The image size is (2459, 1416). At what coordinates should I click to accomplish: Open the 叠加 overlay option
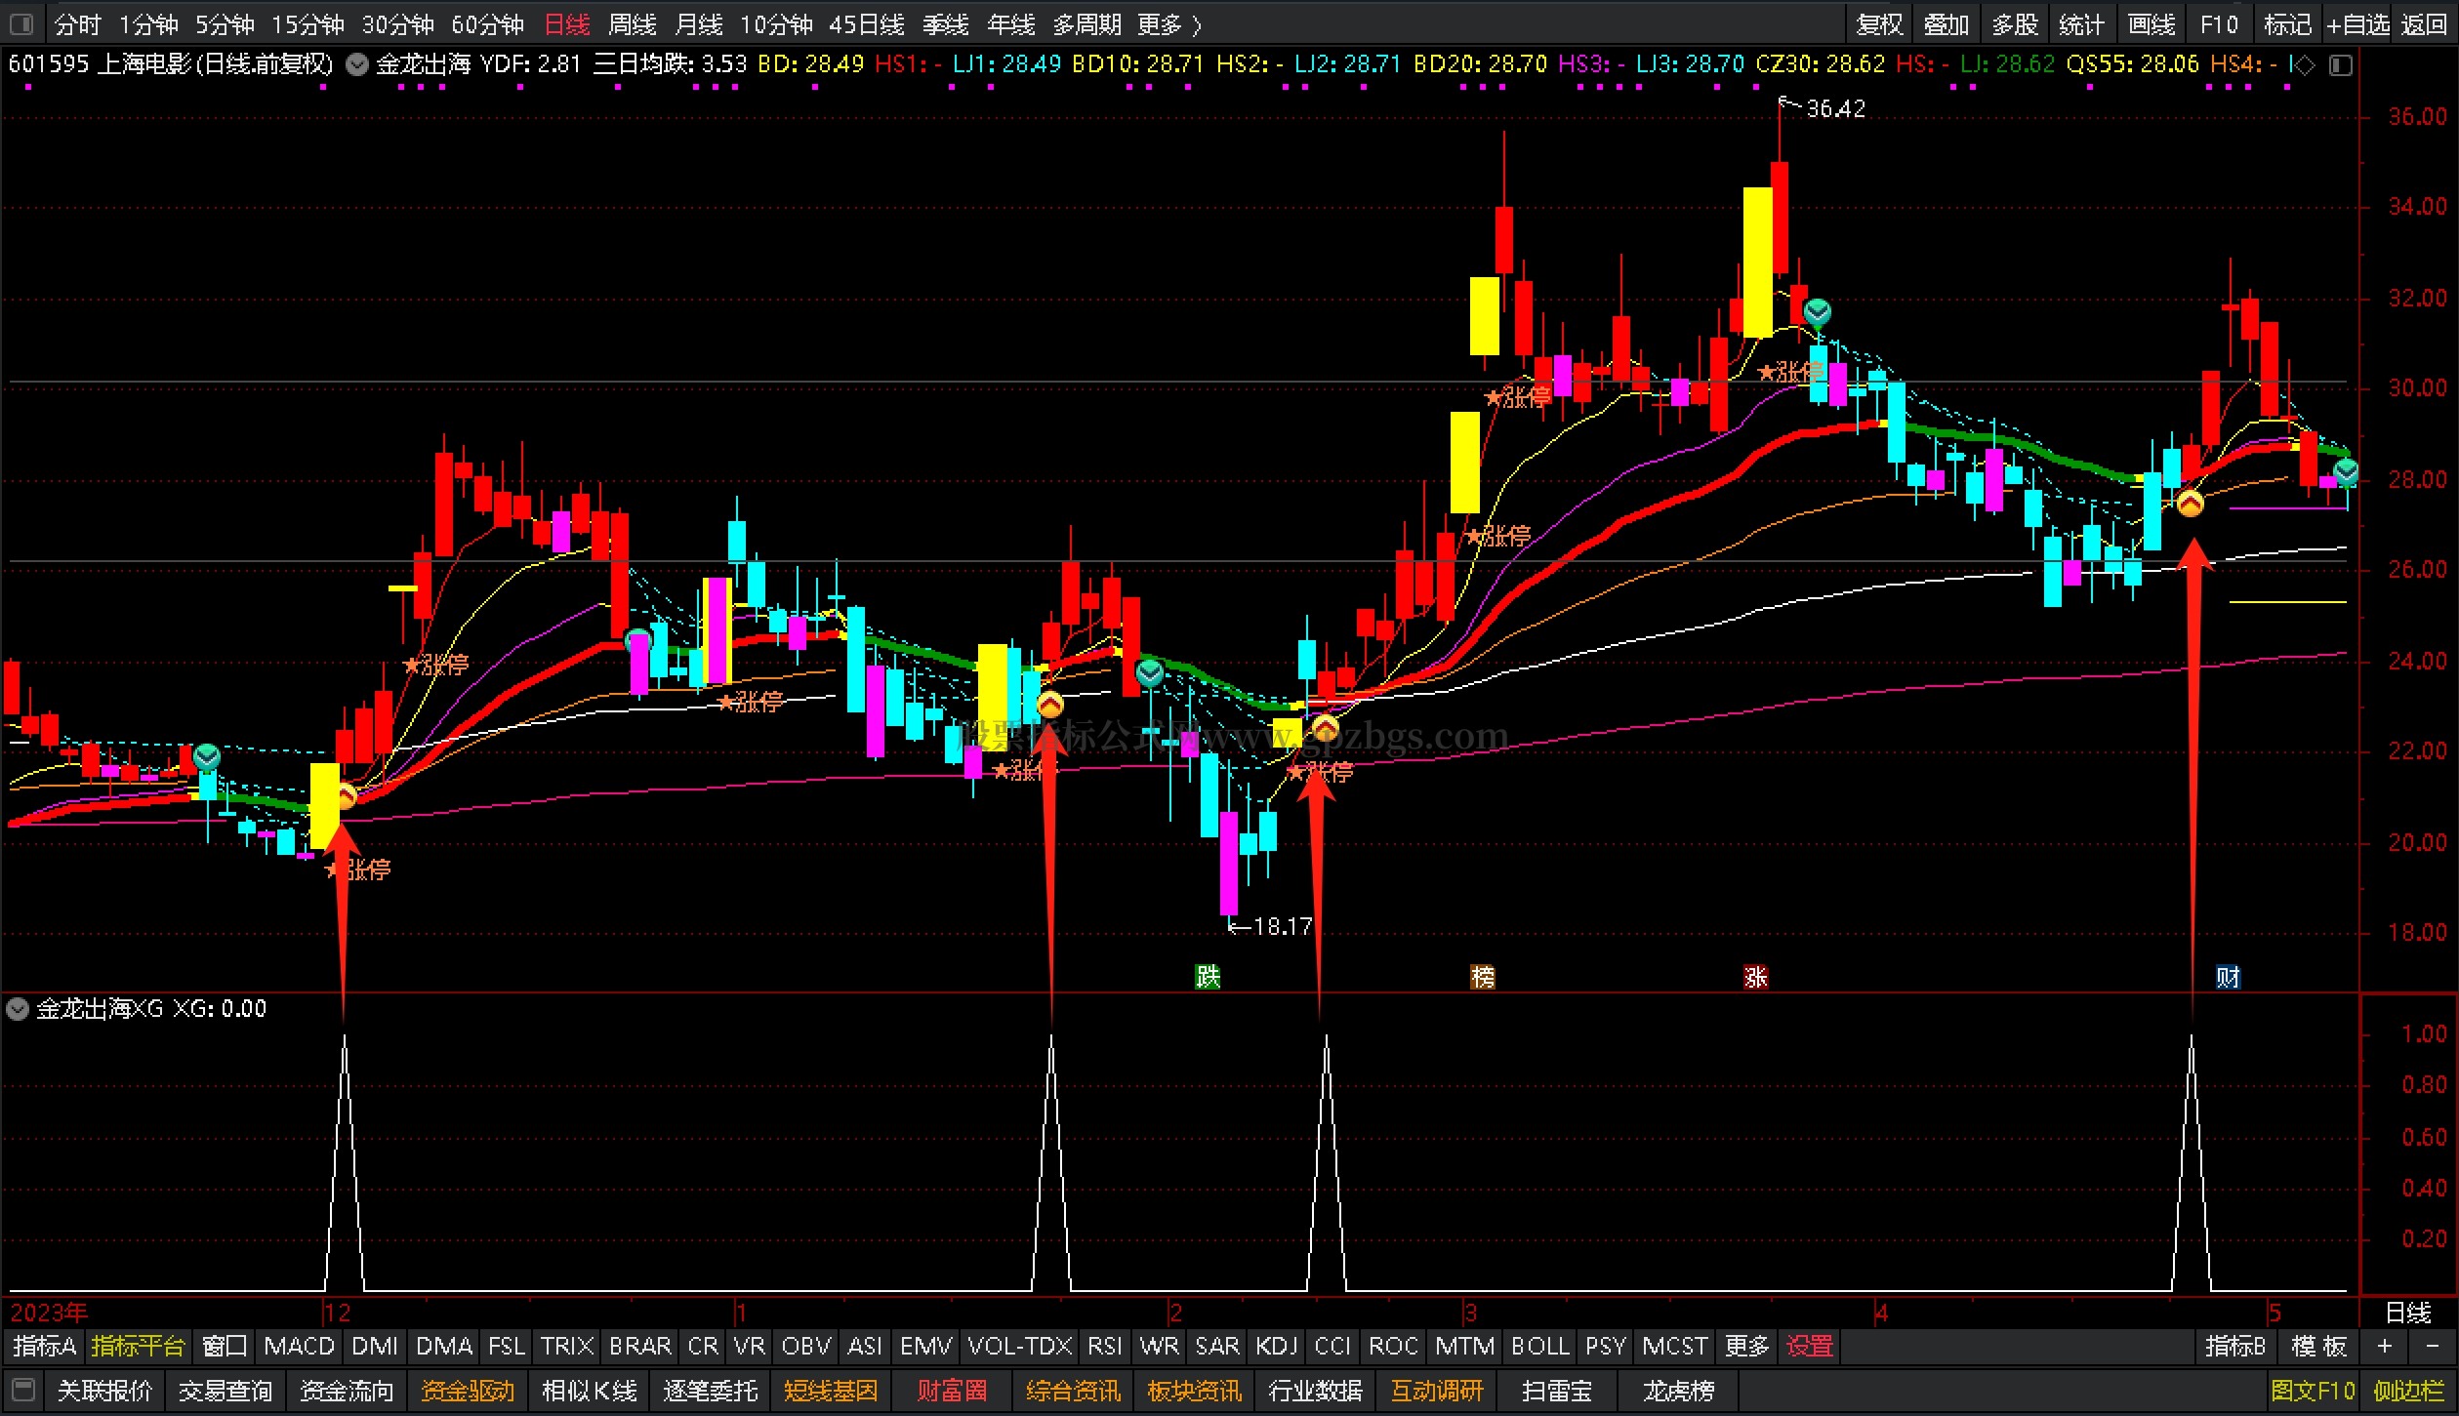pos(1946,23)
